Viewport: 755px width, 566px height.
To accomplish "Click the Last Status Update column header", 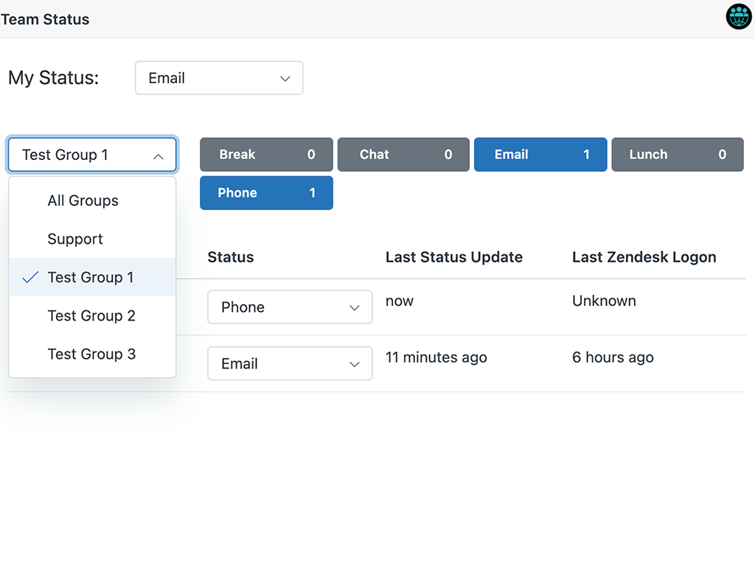I will pos(454,257).
